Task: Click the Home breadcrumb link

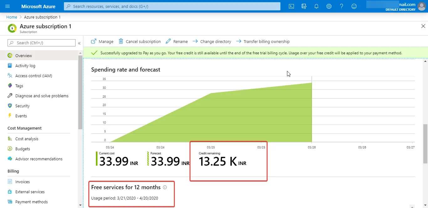Action: coord(12,17)
